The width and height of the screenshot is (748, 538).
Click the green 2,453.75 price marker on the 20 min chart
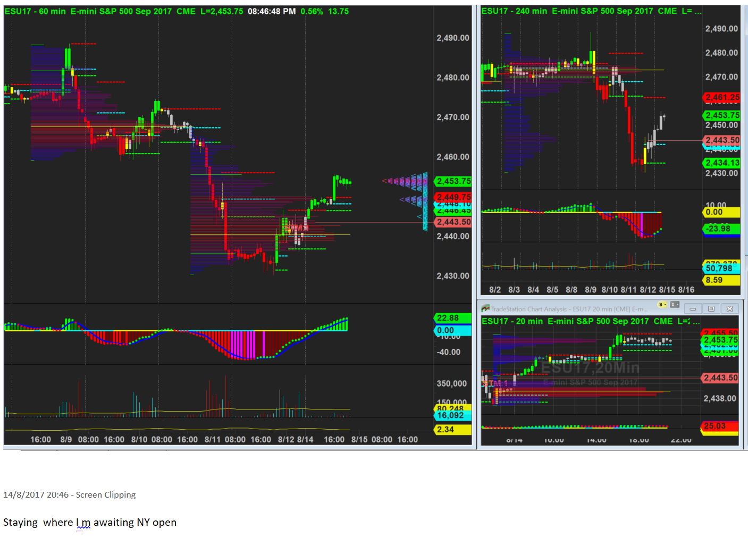tap(720, 340)
